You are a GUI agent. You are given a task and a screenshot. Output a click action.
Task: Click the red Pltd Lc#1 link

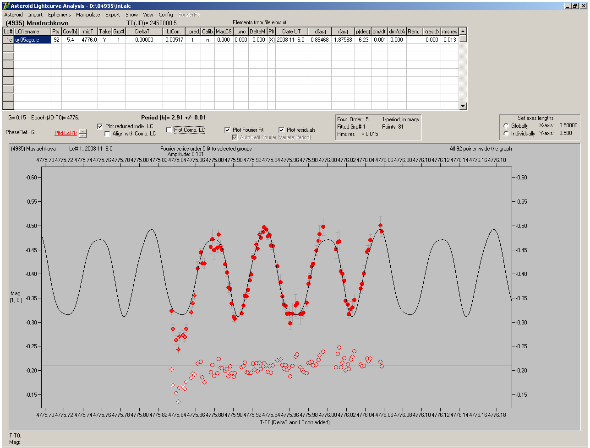click(66, 133)
